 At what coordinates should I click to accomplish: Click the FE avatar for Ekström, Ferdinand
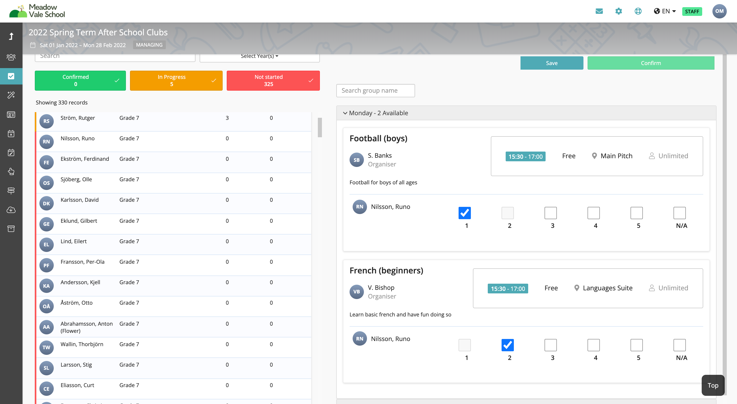point(46,162)
